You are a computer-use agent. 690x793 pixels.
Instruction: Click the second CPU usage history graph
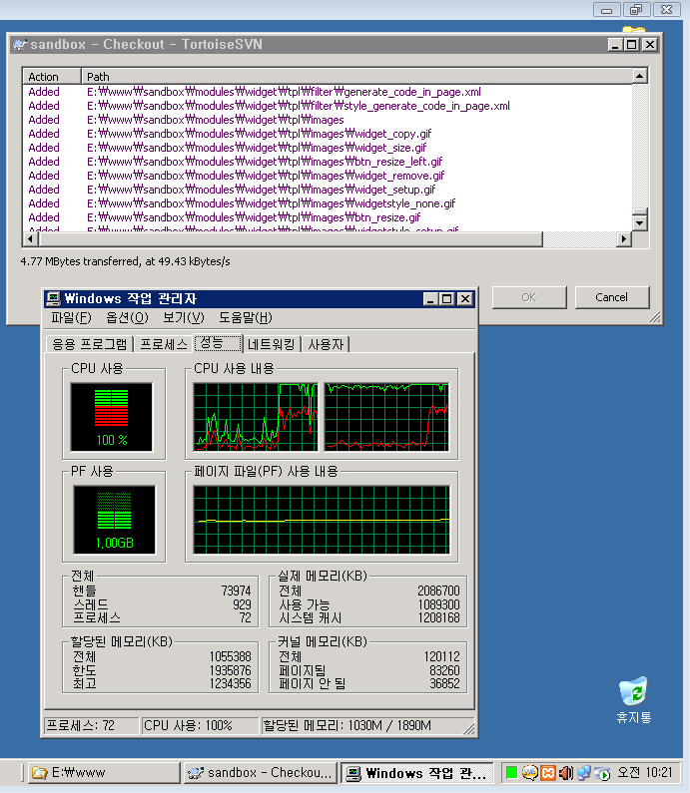386,417
